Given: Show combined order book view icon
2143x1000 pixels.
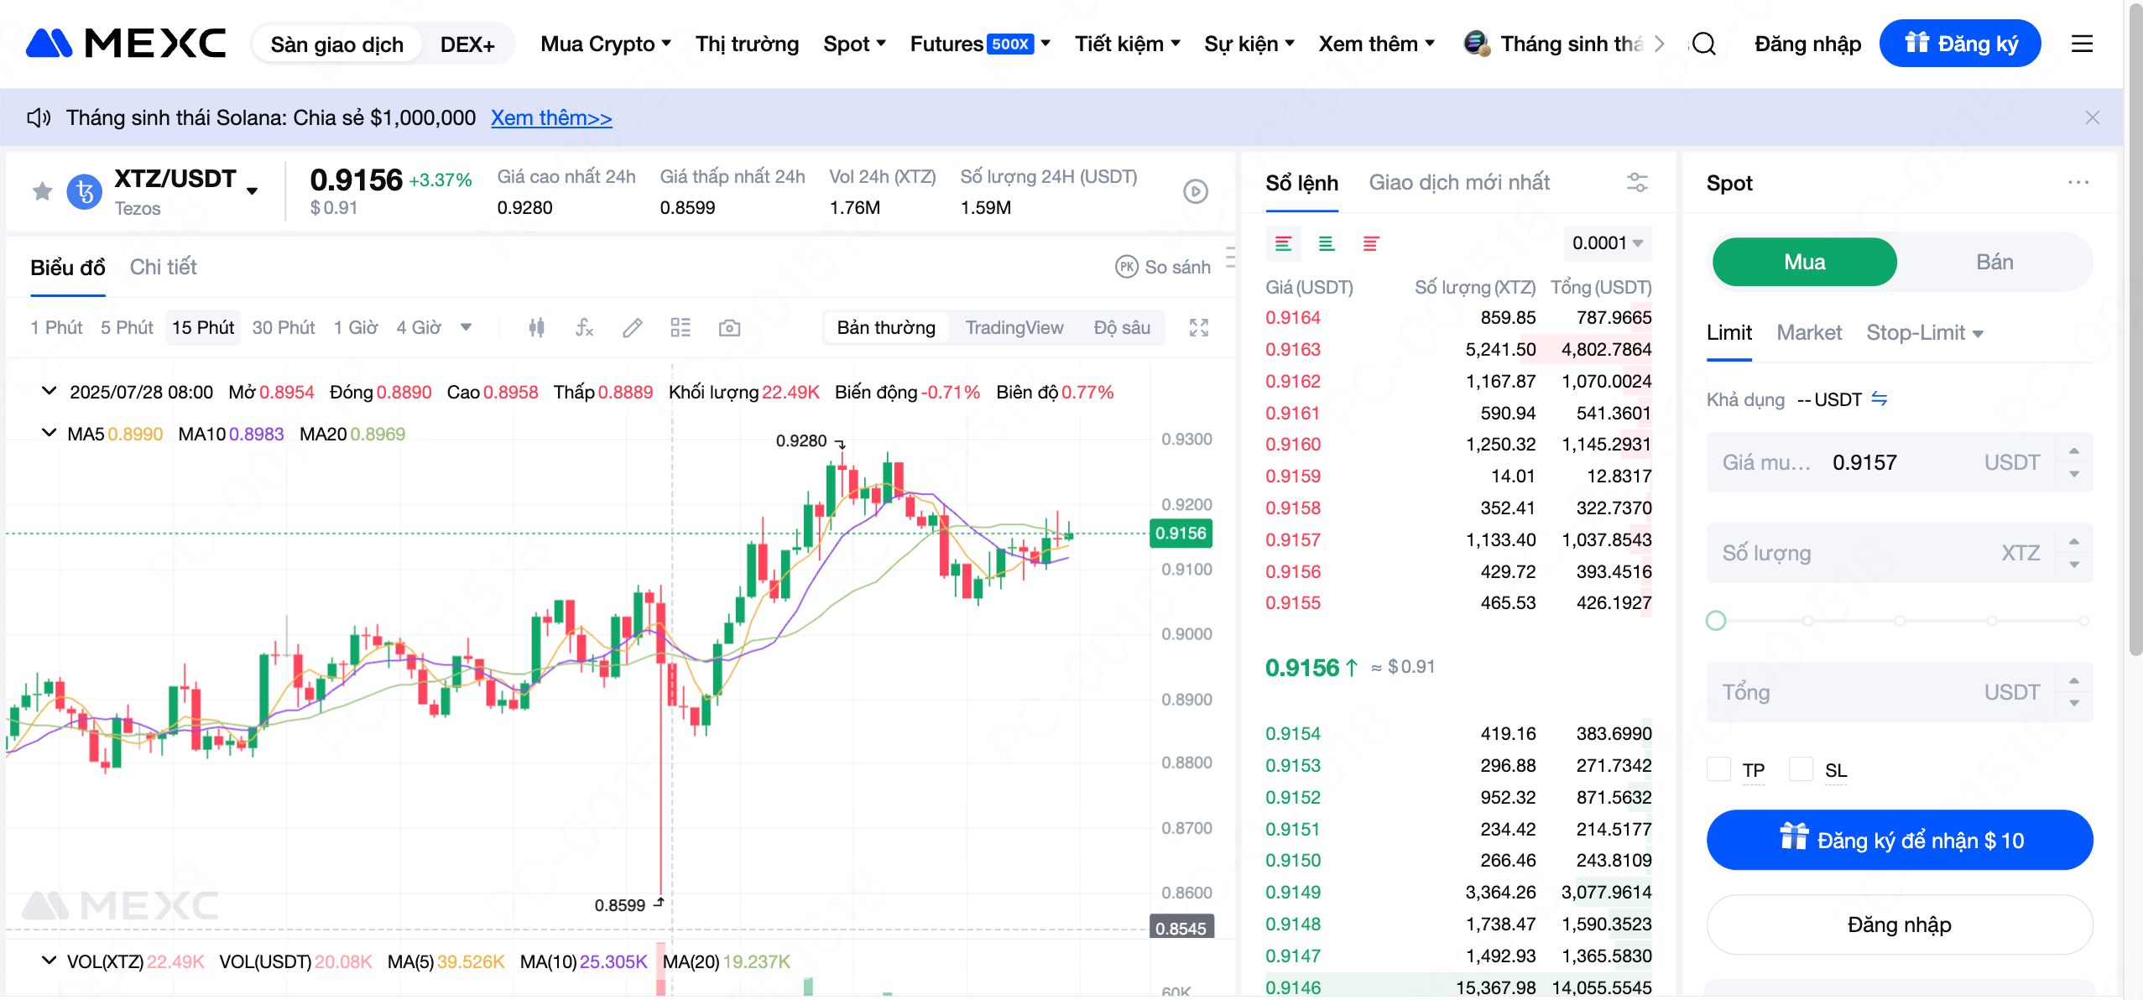Looking at the screenshot, I should click(x=1283, y=243).
